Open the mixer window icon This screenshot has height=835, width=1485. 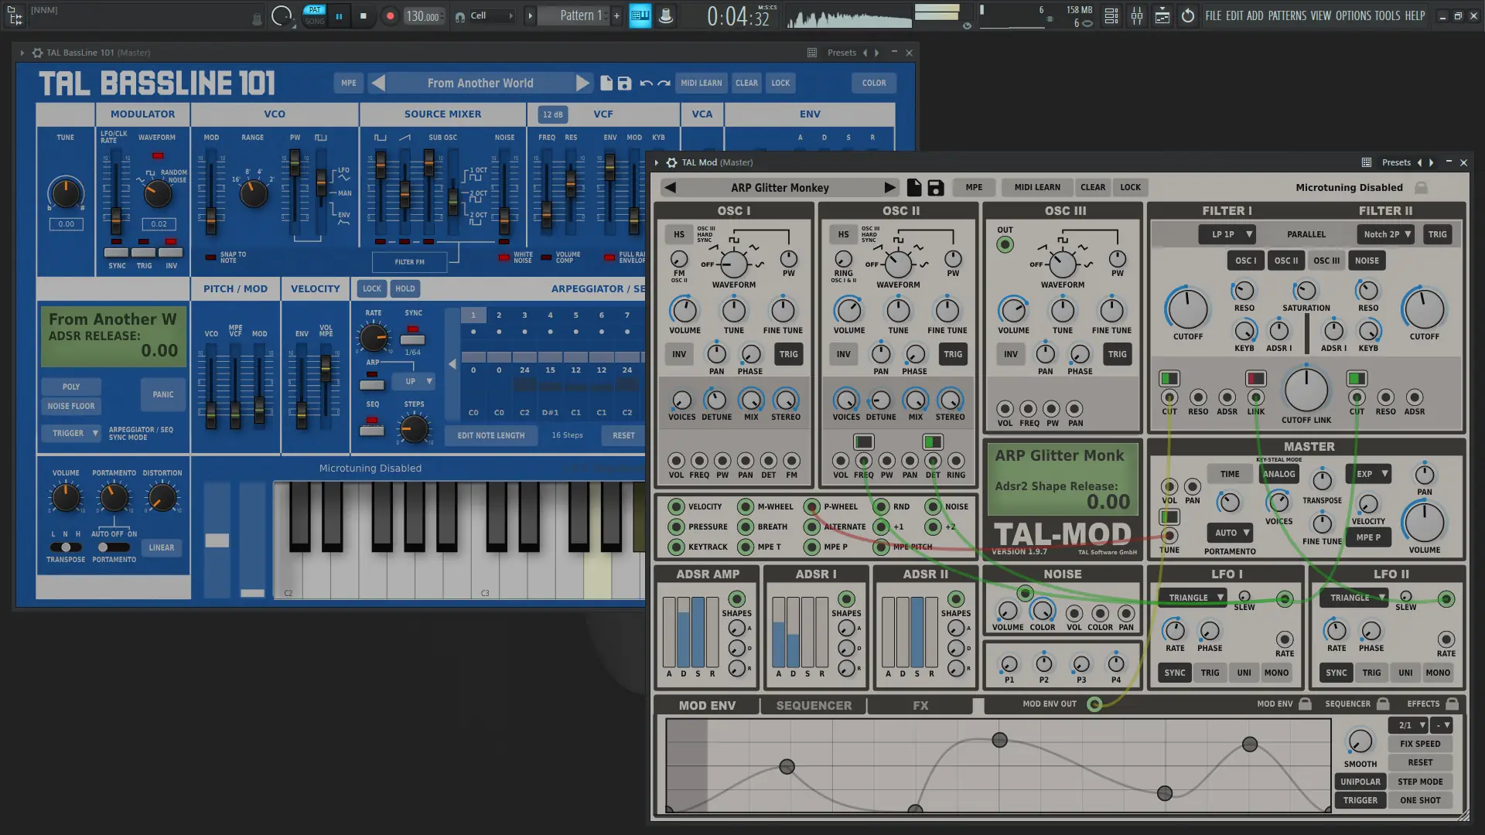click(x=1136, y=15)
